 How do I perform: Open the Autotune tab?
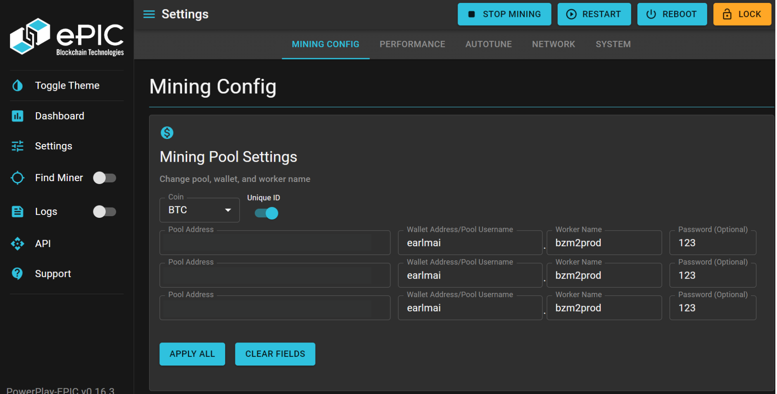488,44
